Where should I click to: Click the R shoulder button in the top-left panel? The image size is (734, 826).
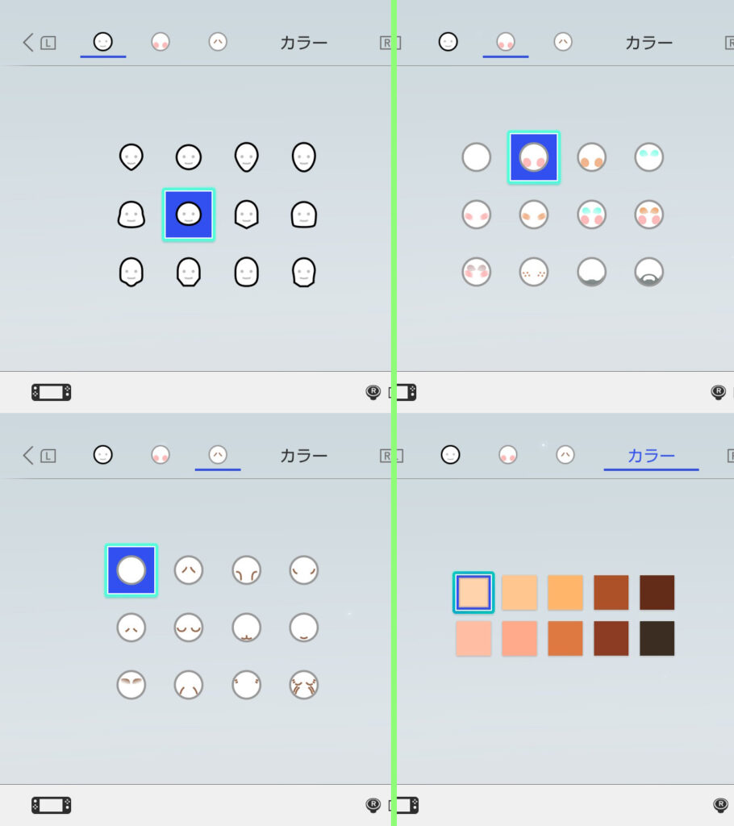coord(388,43)
